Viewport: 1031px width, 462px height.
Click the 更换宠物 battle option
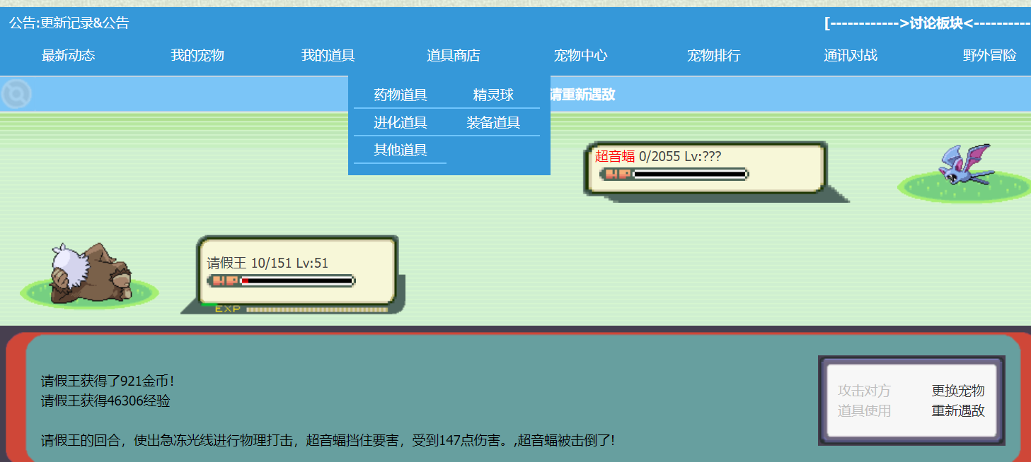click(958, 391)
